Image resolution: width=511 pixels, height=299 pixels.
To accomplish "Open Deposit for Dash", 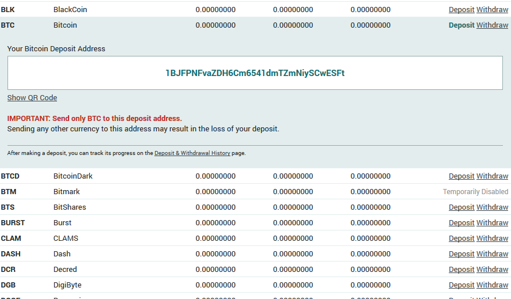I will 461,254.
